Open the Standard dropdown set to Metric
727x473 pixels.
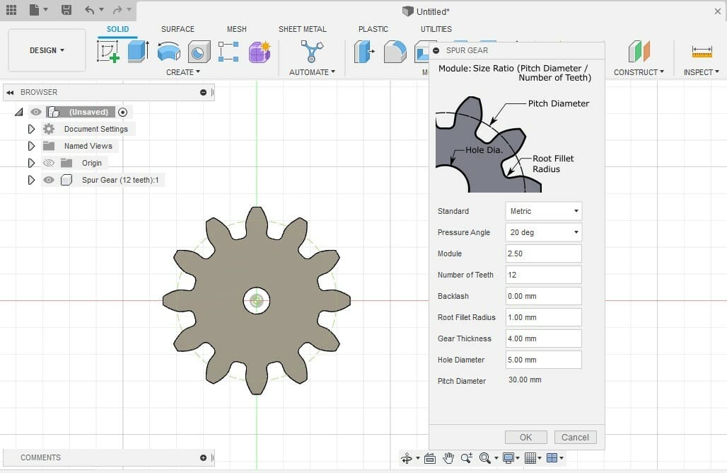(x=543, y=211)
